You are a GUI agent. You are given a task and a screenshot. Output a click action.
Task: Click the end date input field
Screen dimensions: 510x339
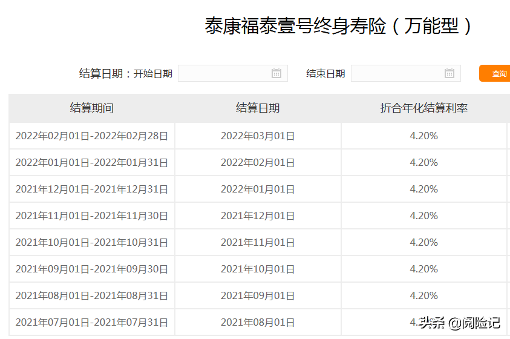(406, 73)
